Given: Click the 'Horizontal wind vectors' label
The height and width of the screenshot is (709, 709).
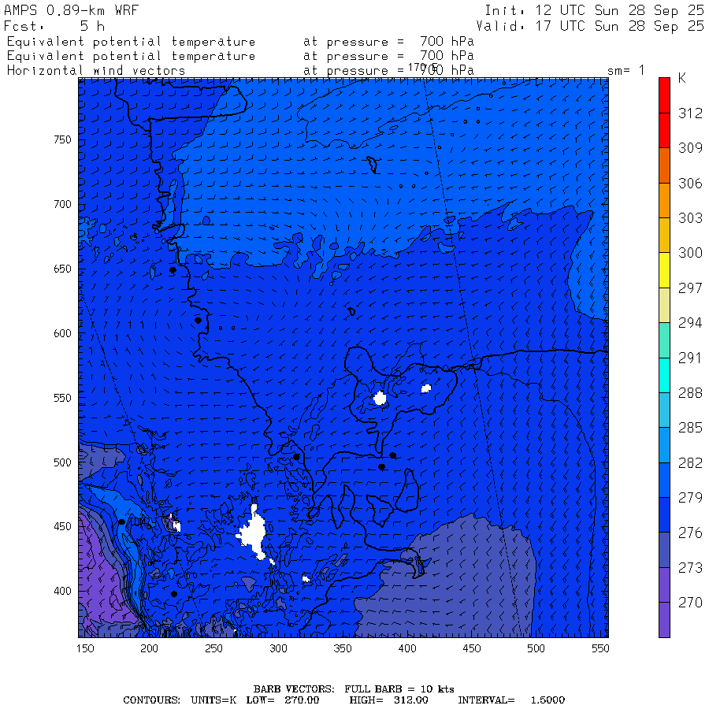Looking at the screenshot, I should [x=96, y=71].
